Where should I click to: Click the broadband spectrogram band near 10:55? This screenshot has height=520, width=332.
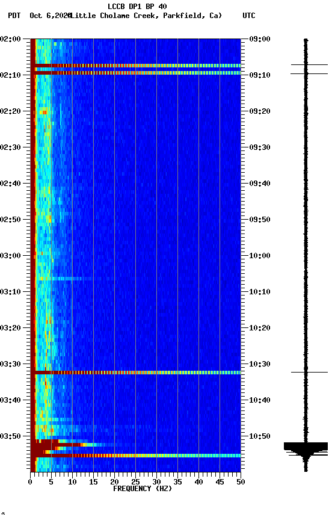coord(135,456)
